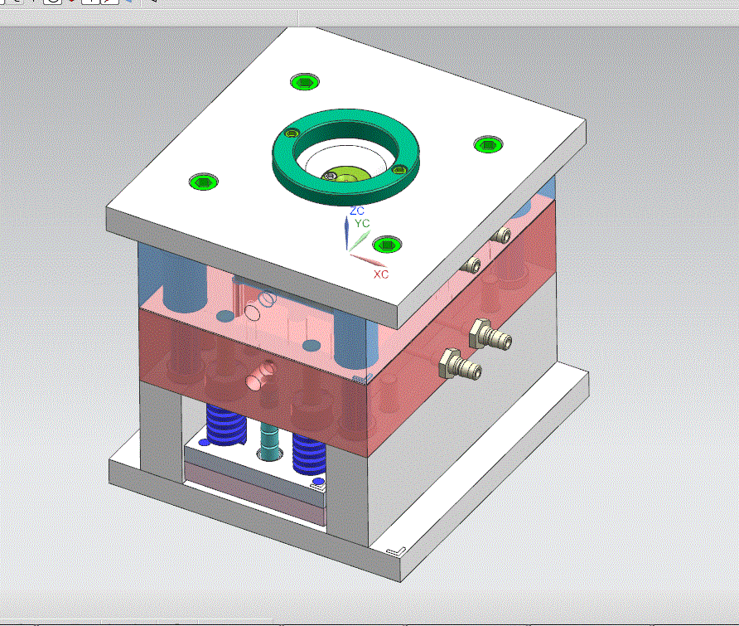Pick the right blue return spring

(309, 453)
